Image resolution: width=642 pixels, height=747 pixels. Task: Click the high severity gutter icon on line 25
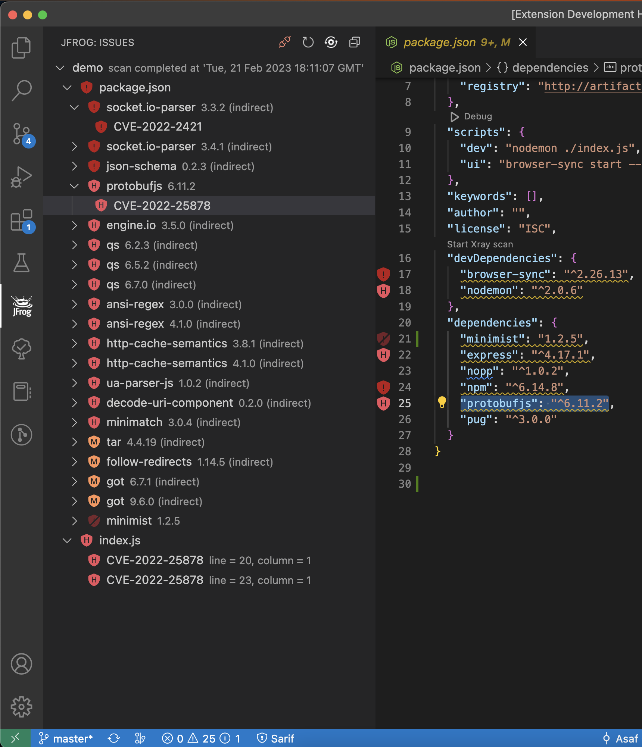click(x=383, y=403)
